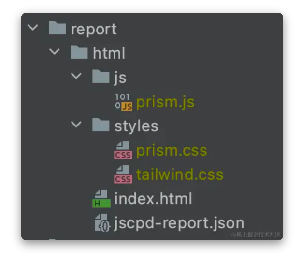Collapse the styles folder chevron
Image resolution: width=302 pixels, height=253 pixels.
(76, 124)
